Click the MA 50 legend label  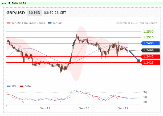[57, 23]
